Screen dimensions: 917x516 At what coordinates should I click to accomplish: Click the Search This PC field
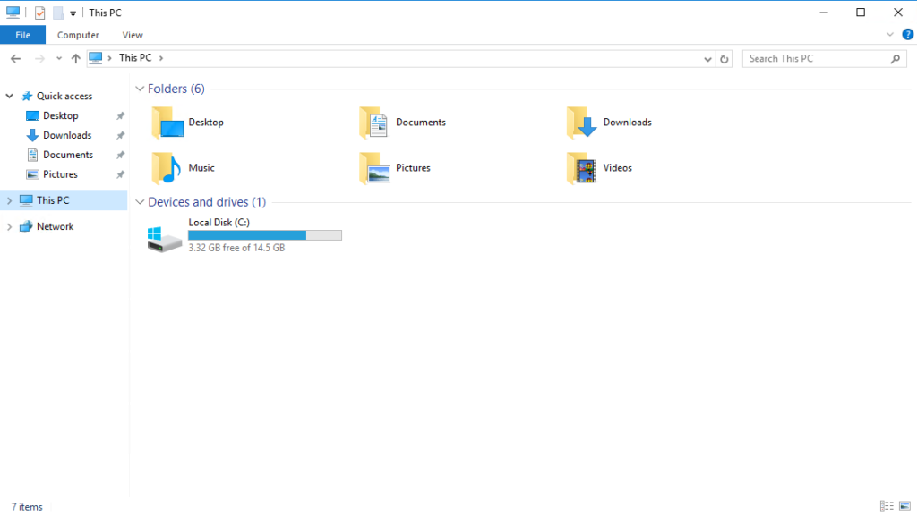click(815, 58)
